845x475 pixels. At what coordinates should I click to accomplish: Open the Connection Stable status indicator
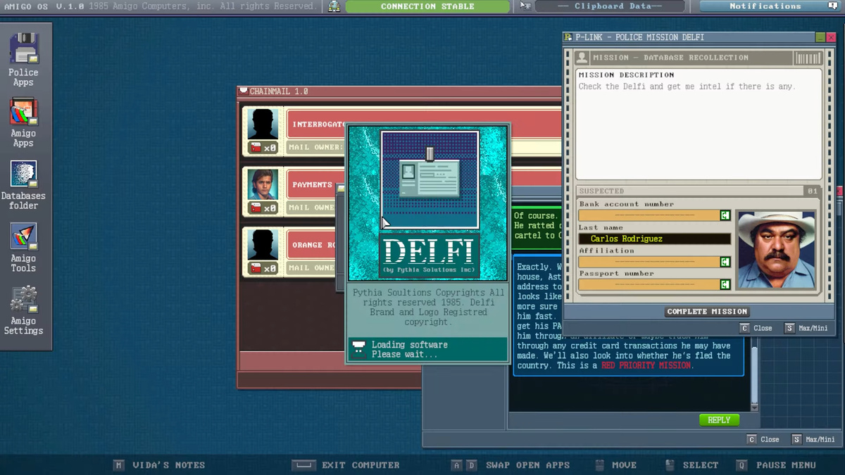pyautogui.click(x=427, y=6)
